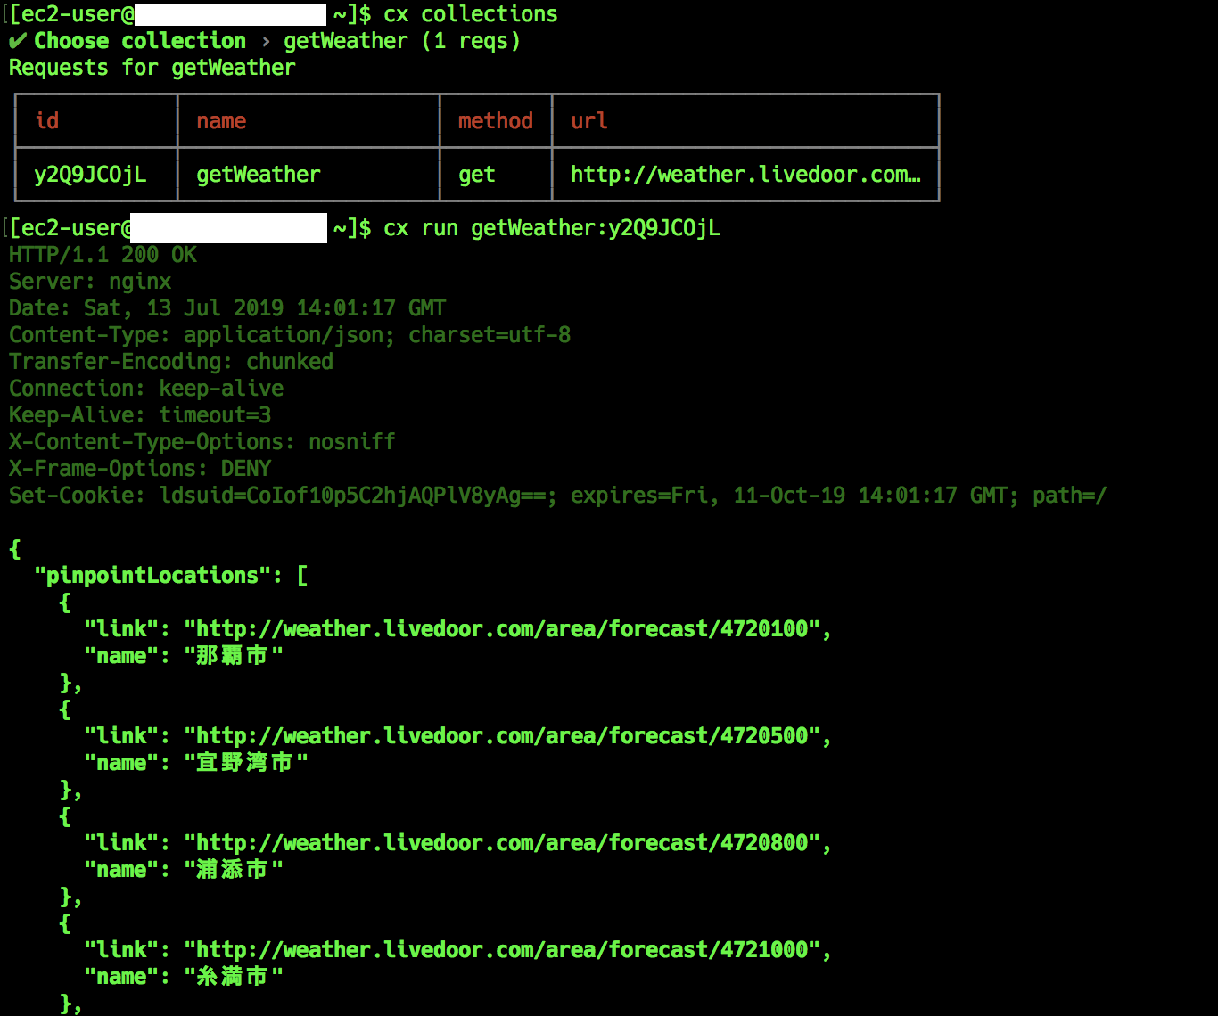Open the forecast/4720800 link
The image size is (1218, 1016).
(x=502, y=843)
